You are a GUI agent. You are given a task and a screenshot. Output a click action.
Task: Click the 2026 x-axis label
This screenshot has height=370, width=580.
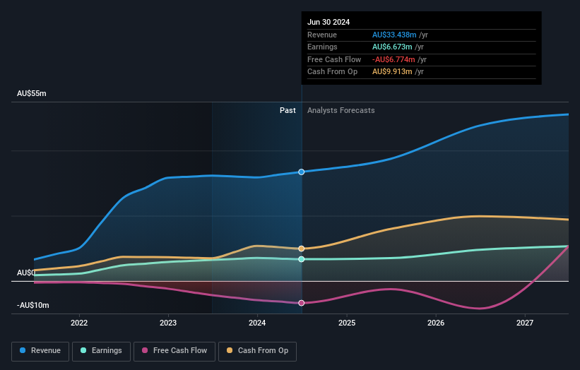click(x=436, y=323)
